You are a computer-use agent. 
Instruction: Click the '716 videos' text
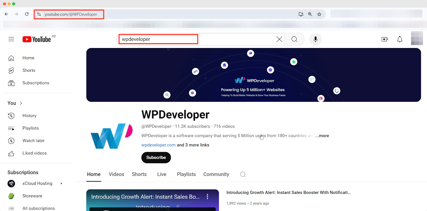[224, 126]
